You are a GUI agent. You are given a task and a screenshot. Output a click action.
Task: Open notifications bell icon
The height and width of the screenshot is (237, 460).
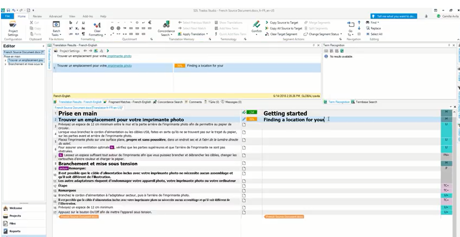pos(426,16)
